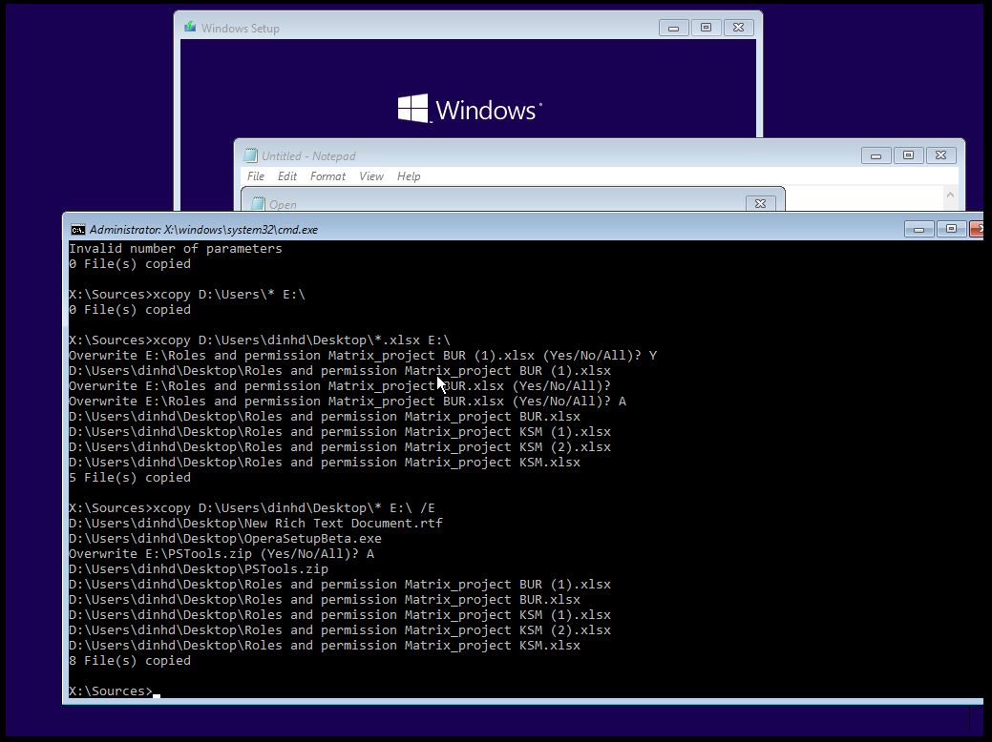
Task: Click the 'Overwrite E:\PSTools.zip' prompt line
Action: tap(222, 554)
